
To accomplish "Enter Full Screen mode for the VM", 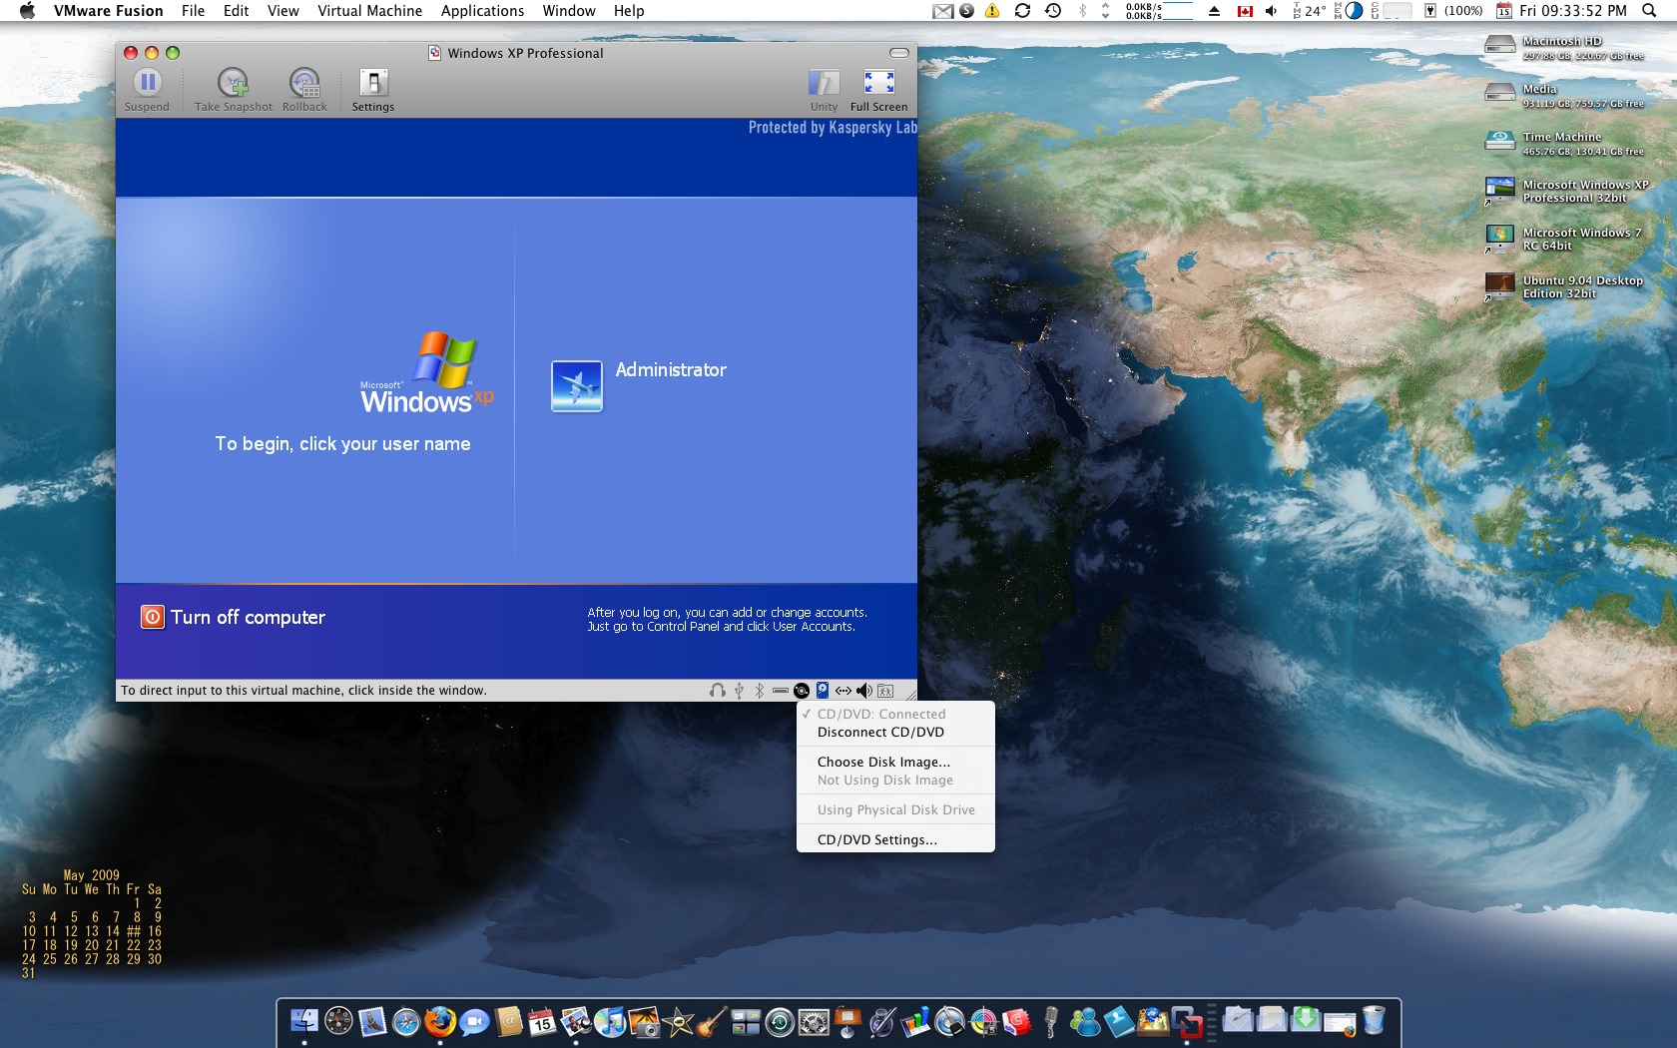I will [879, 90].
